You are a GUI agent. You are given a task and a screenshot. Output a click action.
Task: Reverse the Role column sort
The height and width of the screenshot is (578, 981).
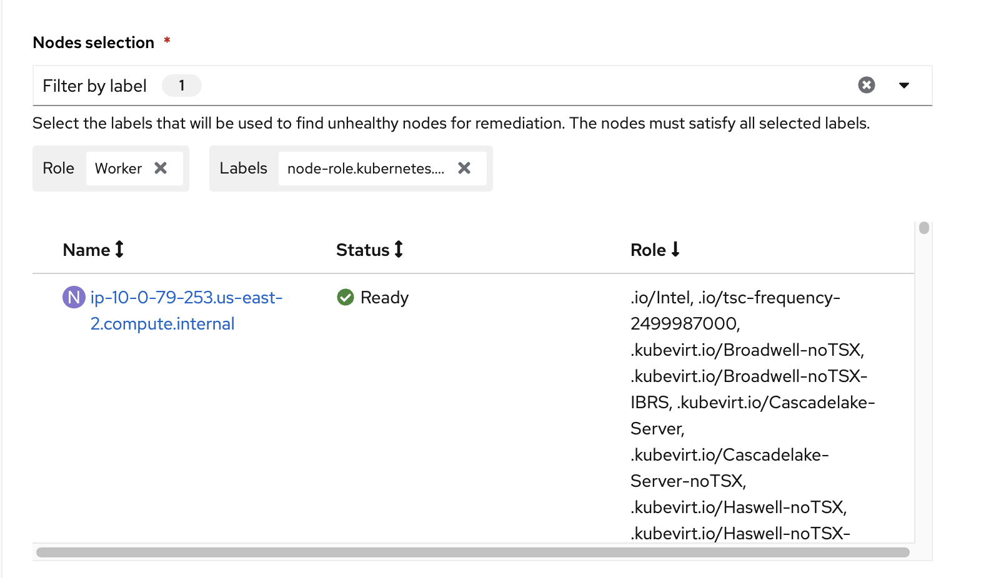(x=655, y=250)
